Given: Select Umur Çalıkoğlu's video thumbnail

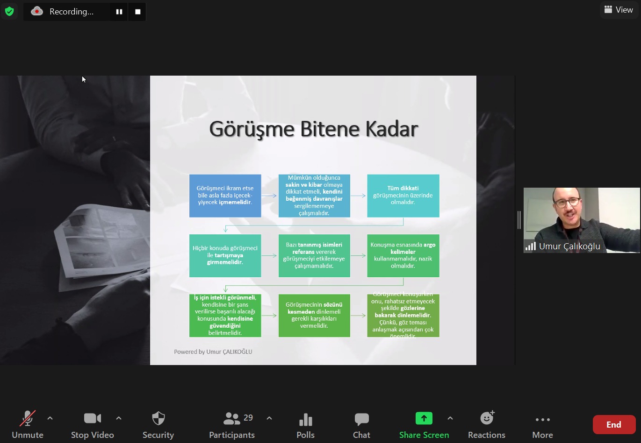Looking at the screenshot, I should click(582, 220).
